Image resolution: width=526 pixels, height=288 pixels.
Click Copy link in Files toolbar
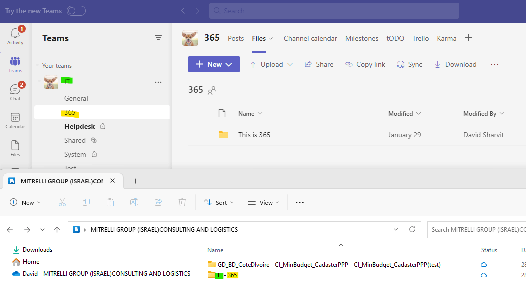point(365,64)
